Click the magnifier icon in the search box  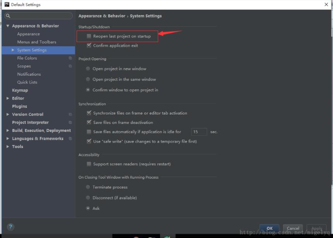pyautogui.click(x=7, y=15)
